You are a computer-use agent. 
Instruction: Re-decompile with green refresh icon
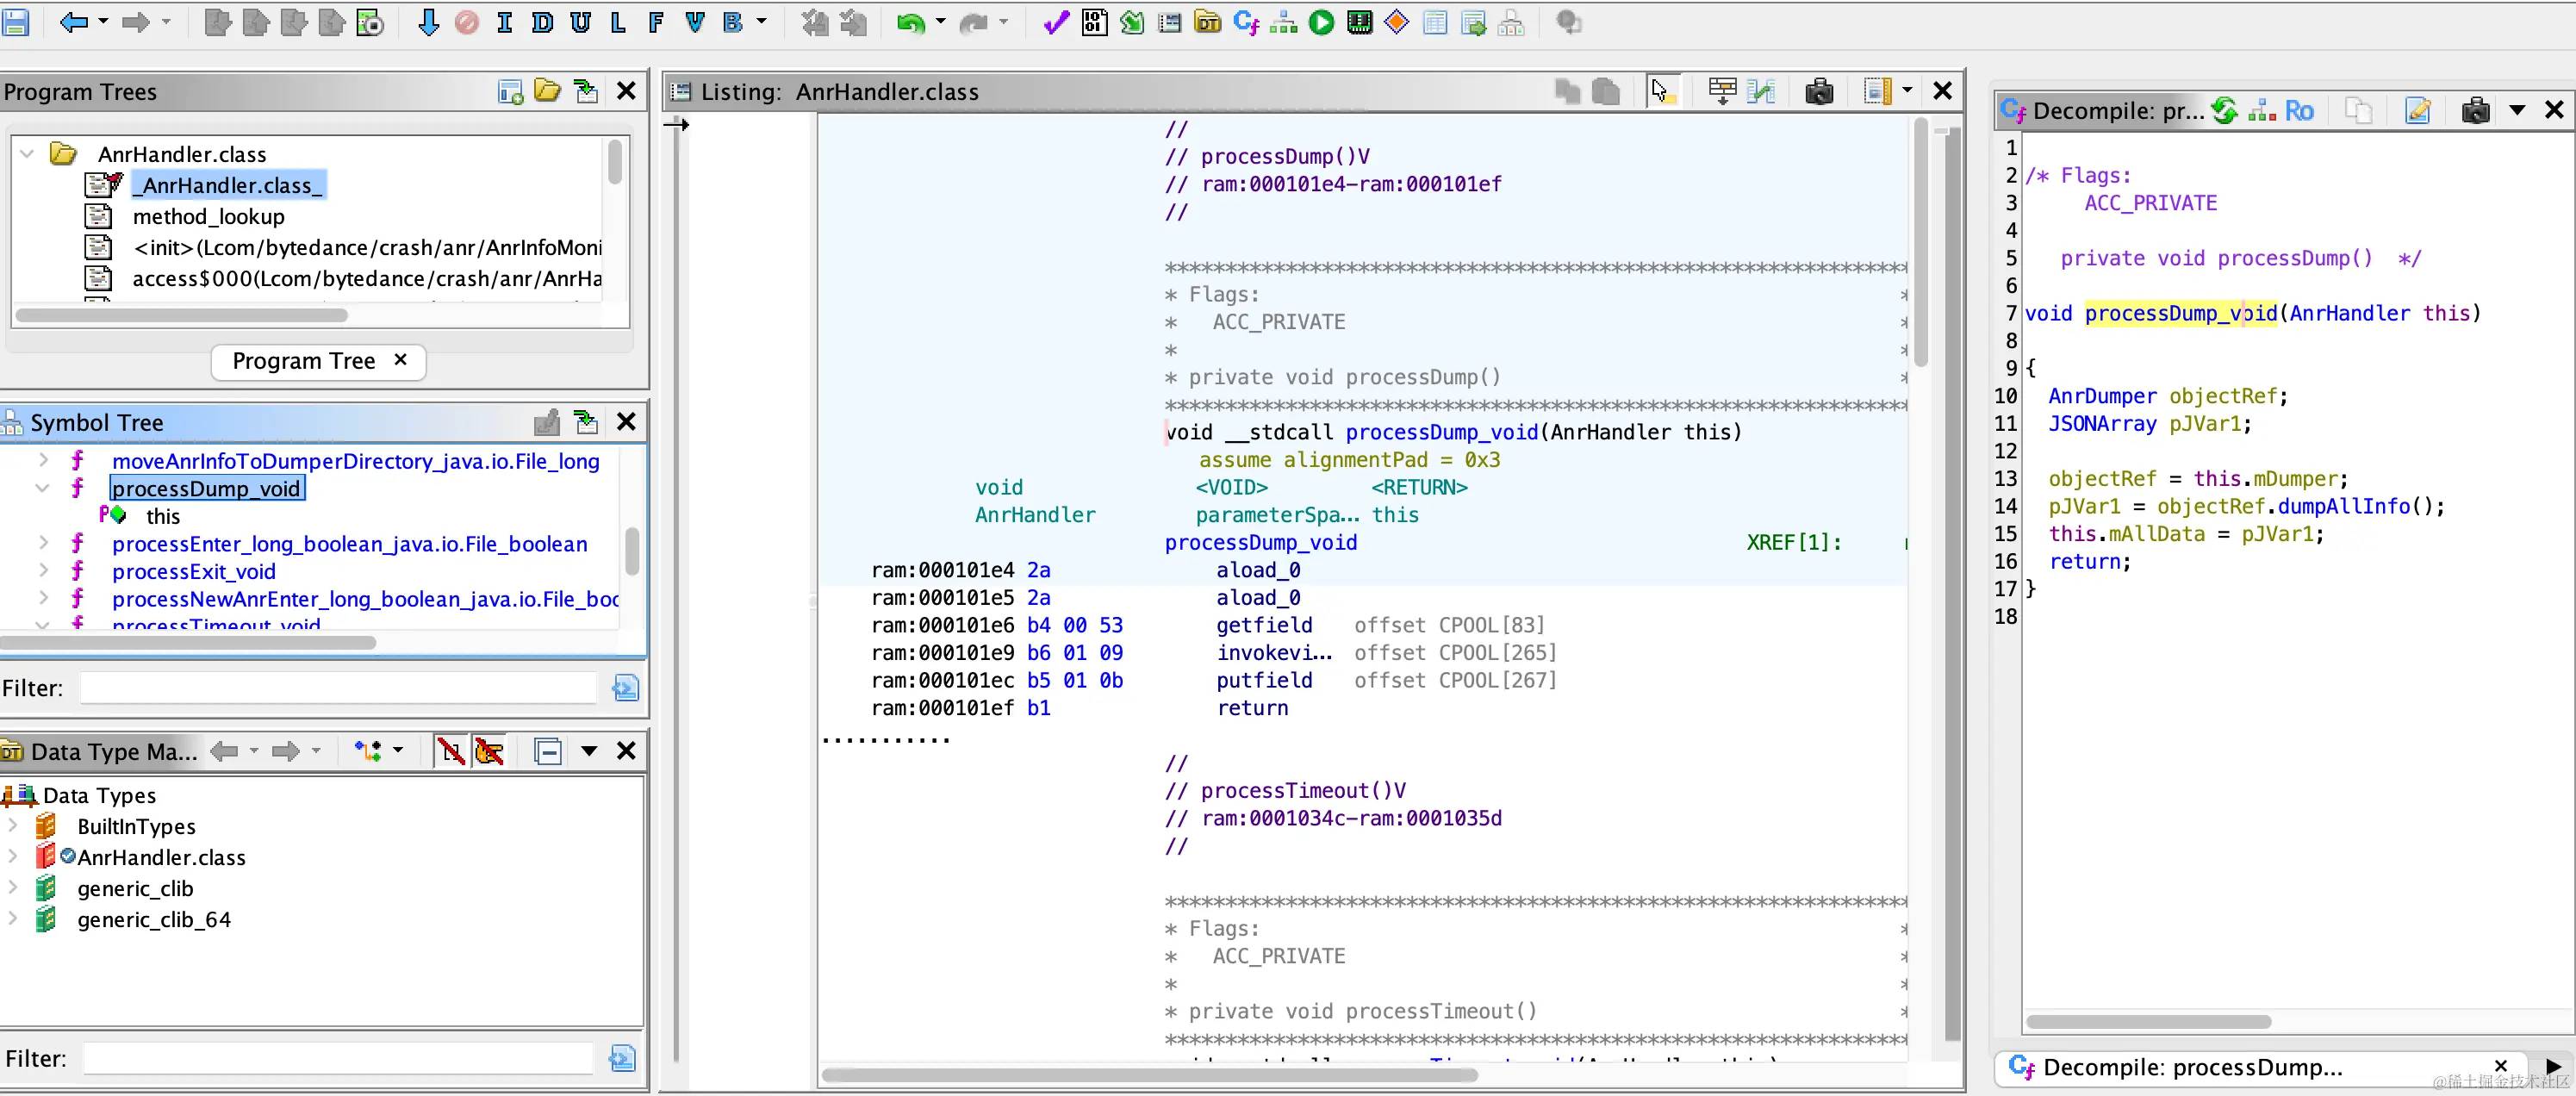(2224, 110)
